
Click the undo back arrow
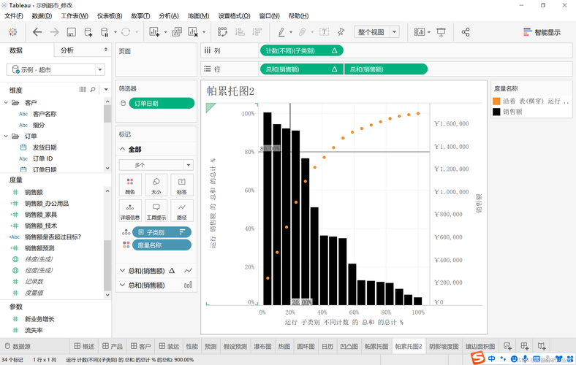[37, 32]
